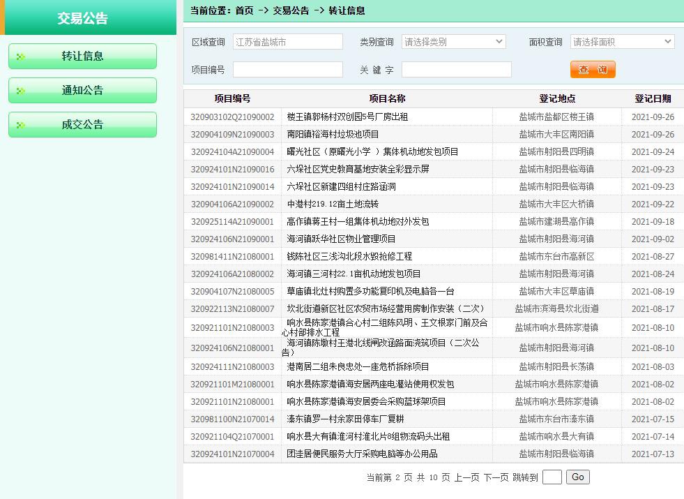This screenshot has width=684, height=499.
Task: Click the 区域查询 region input field
Action: (287, 42)
